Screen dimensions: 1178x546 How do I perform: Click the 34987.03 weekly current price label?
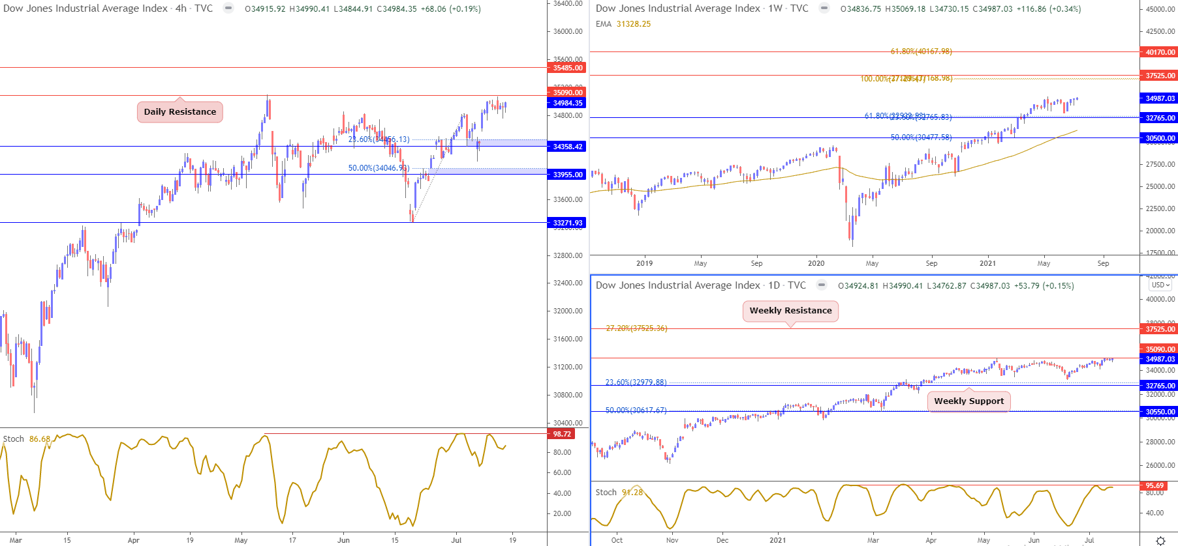click(x=1159, y=98)
